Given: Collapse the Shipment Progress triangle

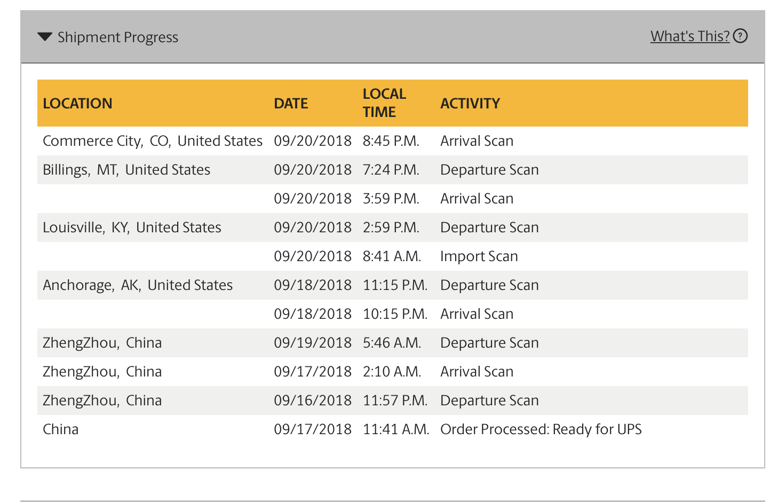Looking at the screenshot, I should tap(45, 37).
